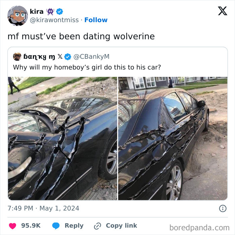Screen dimensions: 235x235
Task: Follow the kirawontmiss account
Action: [x=96, y=20]
